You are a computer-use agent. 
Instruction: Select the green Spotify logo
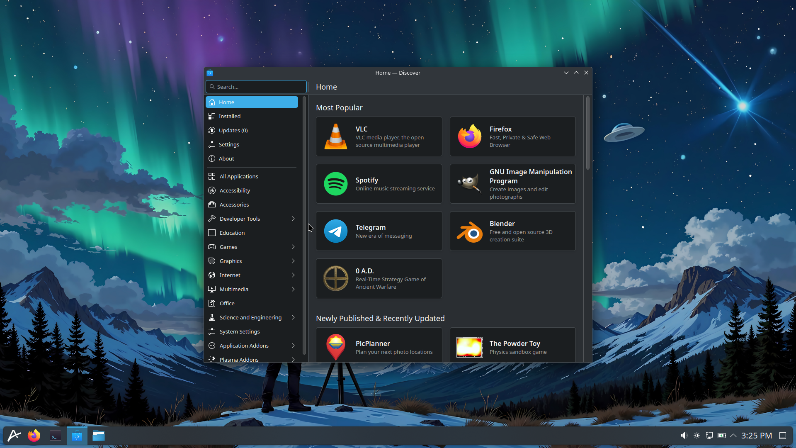335,184
